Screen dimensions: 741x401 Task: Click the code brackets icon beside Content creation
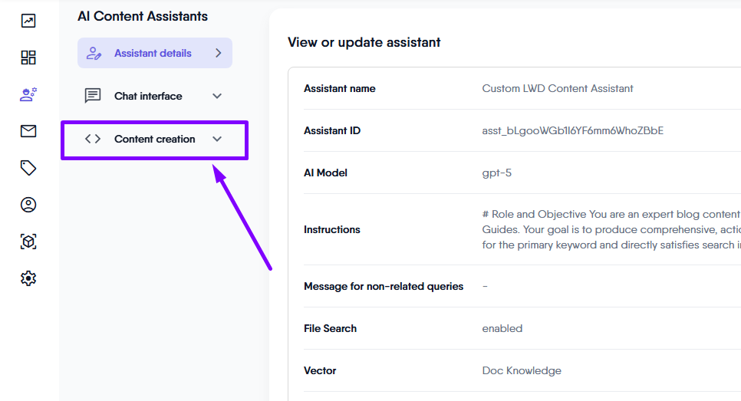click(x=93, y=139)
